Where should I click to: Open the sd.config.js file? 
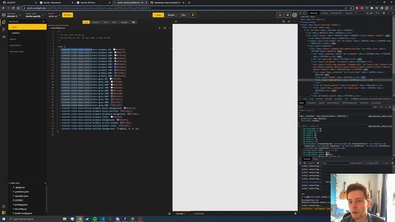click(20, 209)
